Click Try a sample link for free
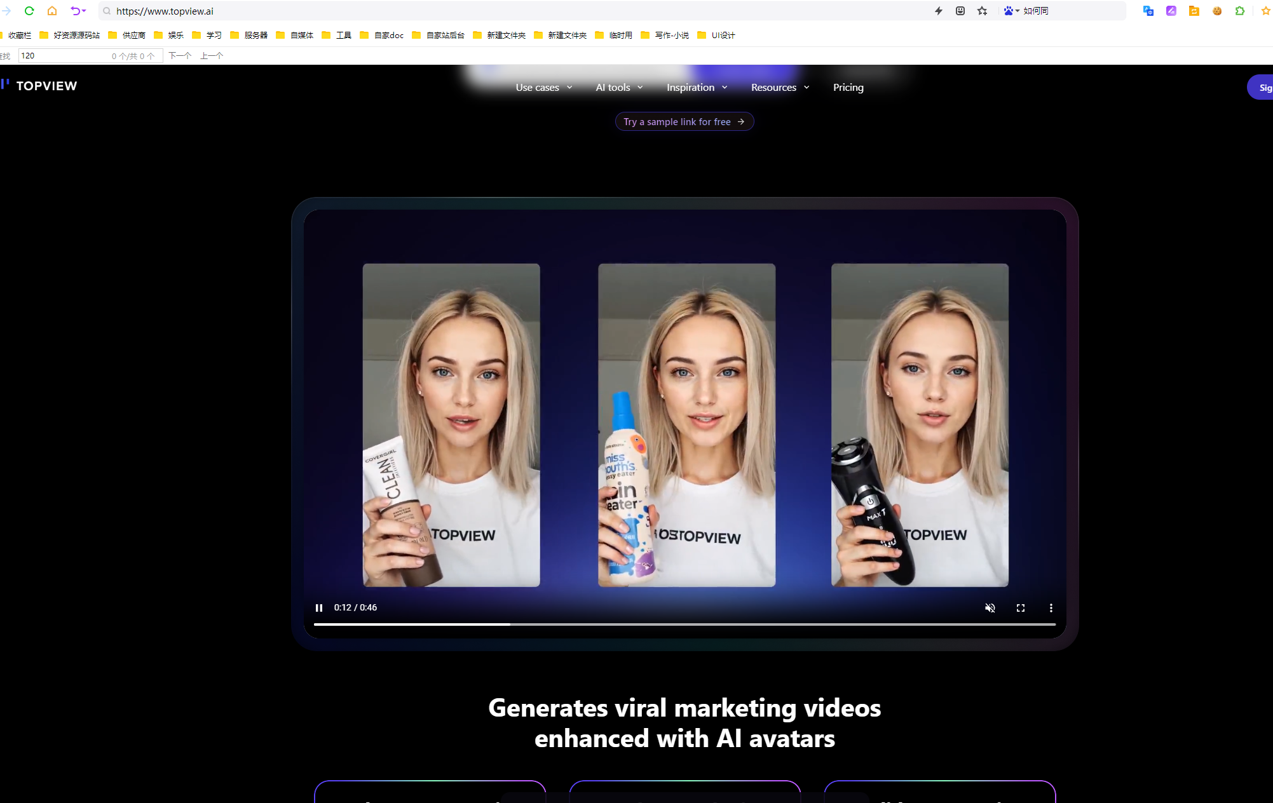 click(x=684, y=121)
